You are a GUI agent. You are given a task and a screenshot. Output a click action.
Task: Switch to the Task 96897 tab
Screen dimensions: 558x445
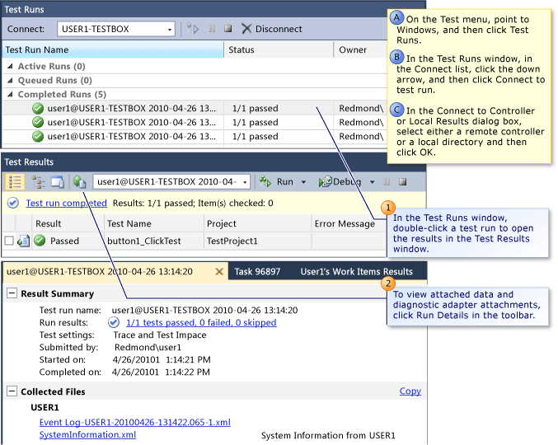[257, 272]
